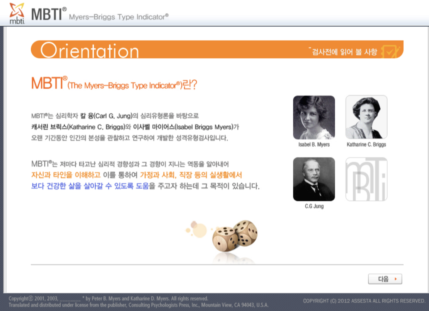Click the checkmark icon in Orientation banner
This screenshot has width=429, height=311.
390,51
